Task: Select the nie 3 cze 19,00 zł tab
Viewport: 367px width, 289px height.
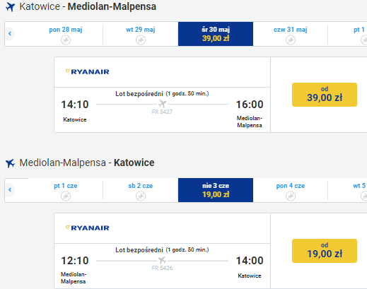Action: coord(216,190)
